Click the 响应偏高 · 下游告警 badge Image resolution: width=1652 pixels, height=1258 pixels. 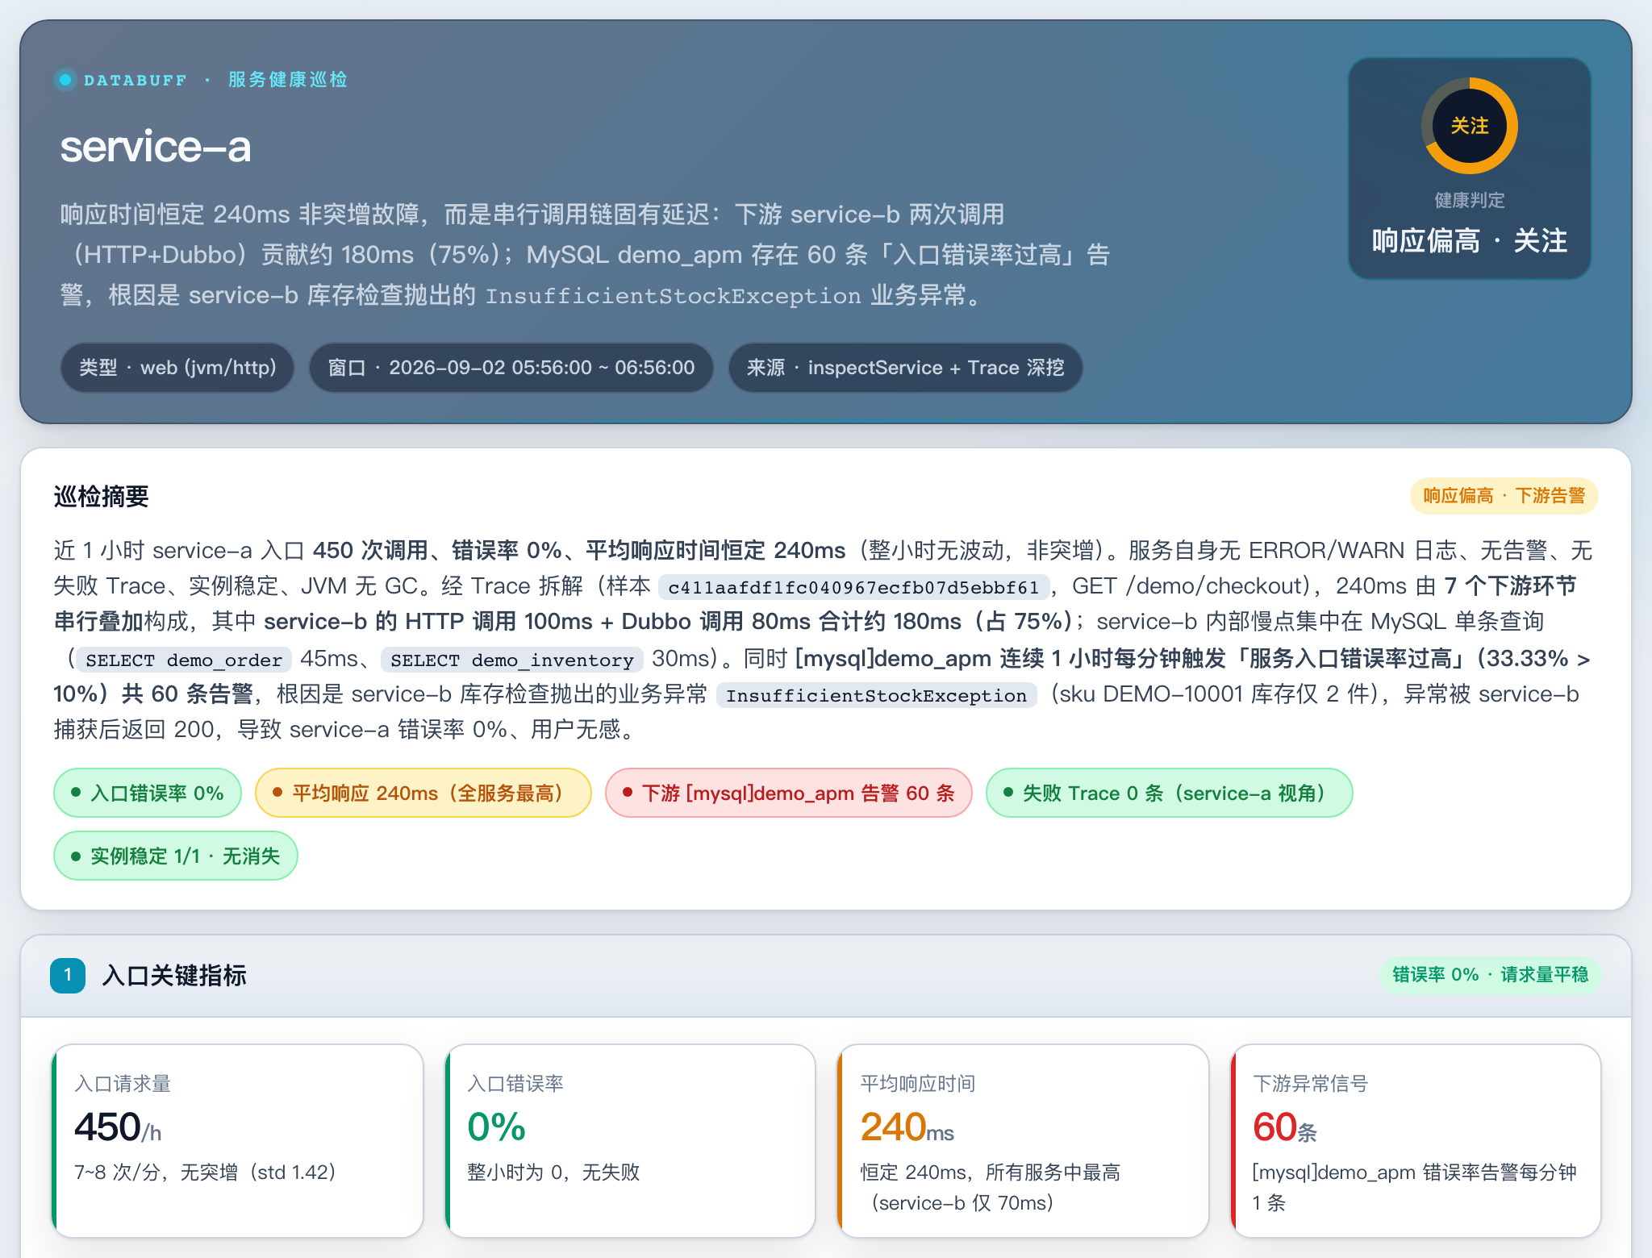1504,495
